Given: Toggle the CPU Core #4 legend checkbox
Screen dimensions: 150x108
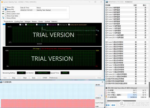Looking at the screenshot, I should pyautogui.click(x=58, y=25).
